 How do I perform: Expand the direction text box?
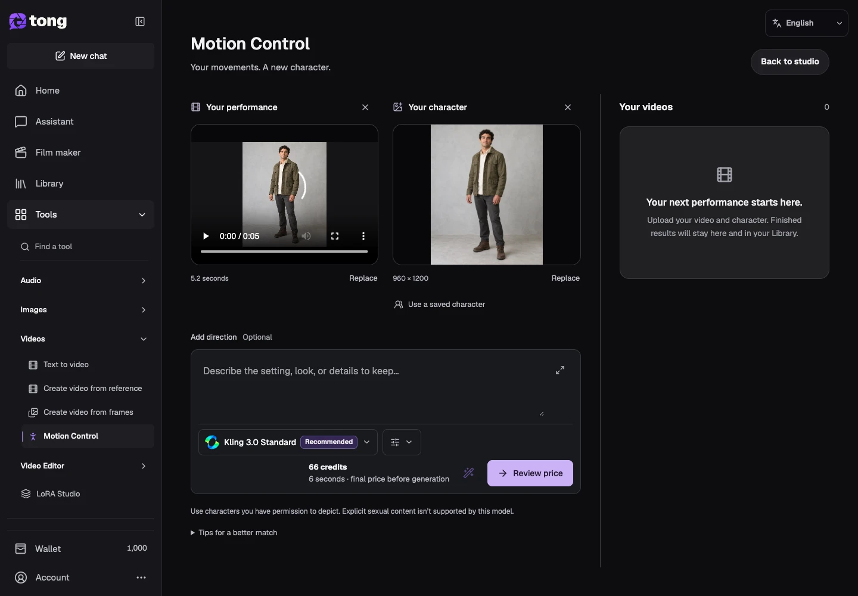coord(560,370)
